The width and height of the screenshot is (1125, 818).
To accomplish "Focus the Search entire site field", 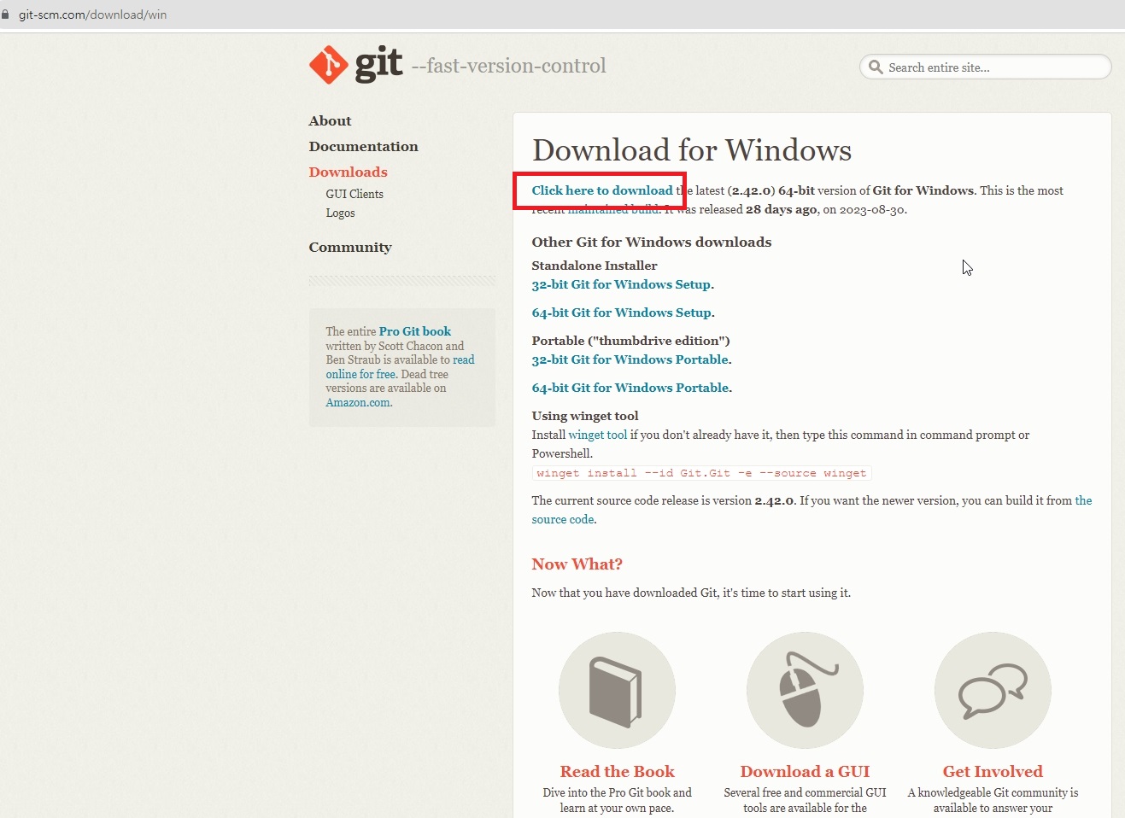I will pyautogui.click(x=986, y=67).
